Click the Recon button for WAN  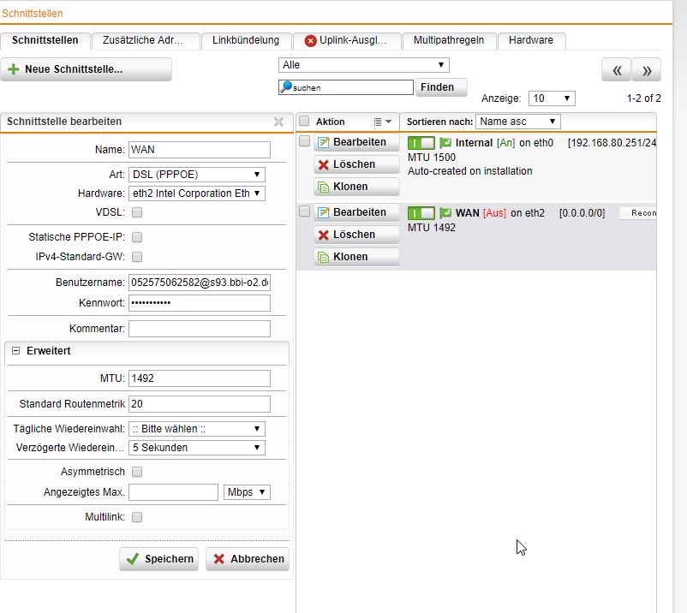[x=638, y=213]
